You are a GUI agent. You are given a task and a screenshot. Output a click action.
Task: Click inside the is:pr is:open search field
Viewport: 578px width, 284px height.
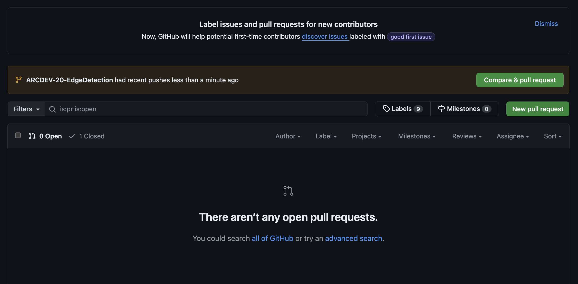pyautogui.click(x=180, y=109)
